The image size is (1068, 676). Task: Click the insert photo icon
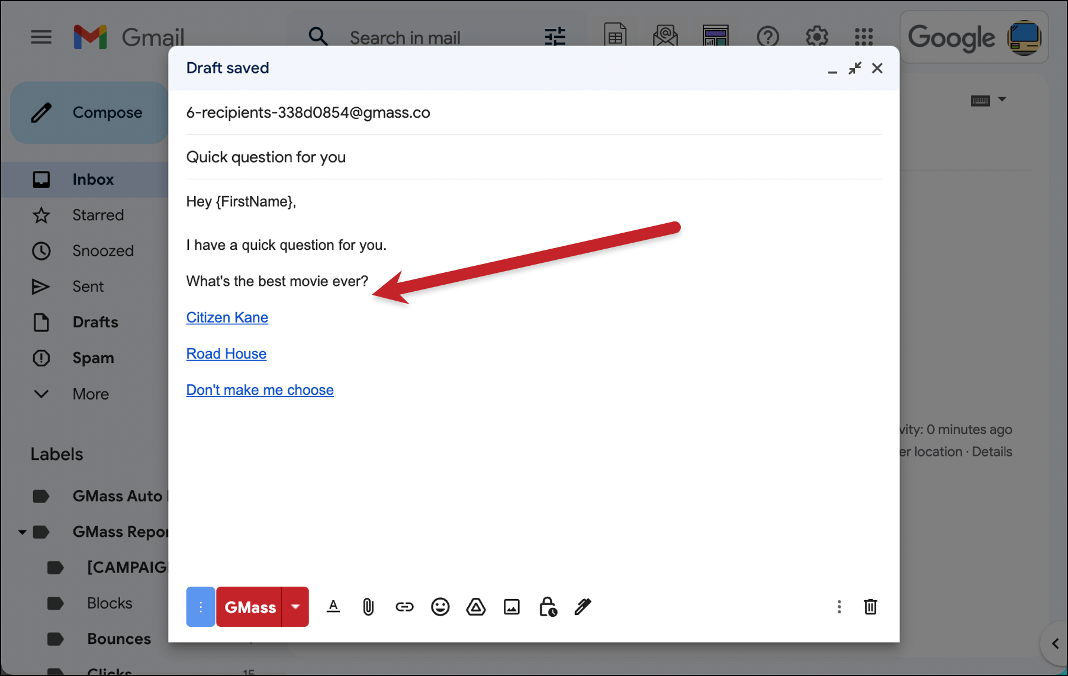(512, 607)
